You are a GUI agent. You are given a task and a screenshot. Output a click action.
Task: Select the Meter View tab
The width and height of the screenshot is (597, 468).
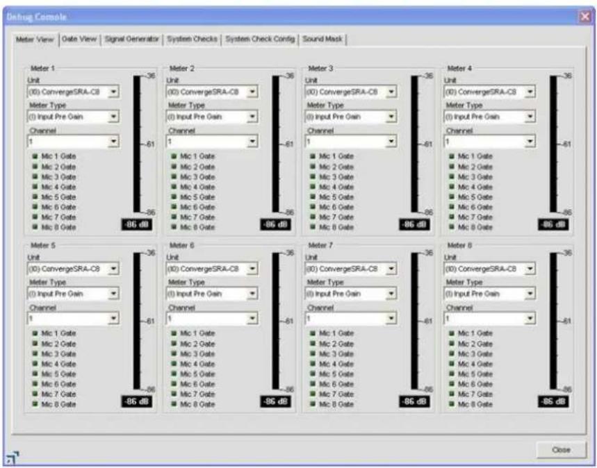(x=35, y=40)
